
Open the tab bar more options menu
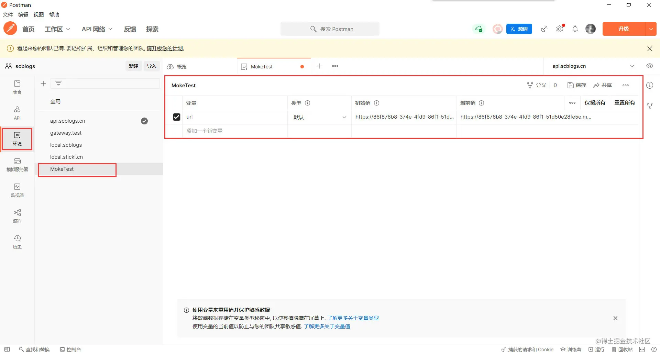[x=335, y=66]
